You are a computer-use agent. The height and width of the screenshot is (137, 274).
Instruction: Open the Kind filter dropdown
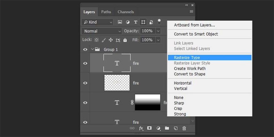[97, 22]
